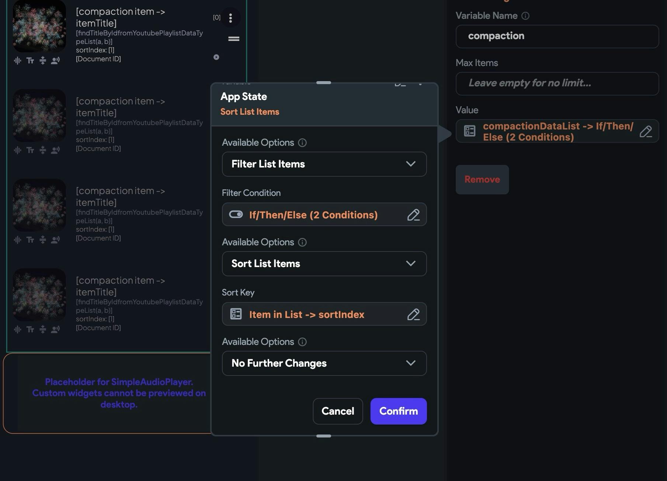Open the three-dot menu on first list item
This screenshot has height=481, width=667.
(230, 18)
